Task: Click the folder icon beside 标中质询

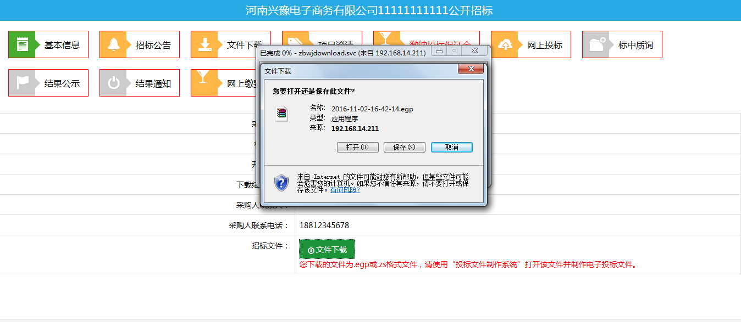Action: 596,45
